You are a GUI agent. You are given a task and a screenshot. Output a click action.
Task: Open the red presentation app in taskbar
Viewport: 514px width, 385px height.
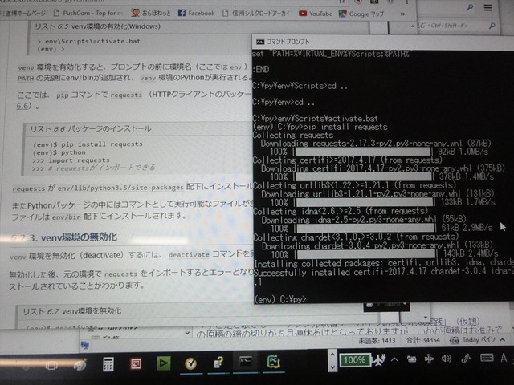pos(136,363)
